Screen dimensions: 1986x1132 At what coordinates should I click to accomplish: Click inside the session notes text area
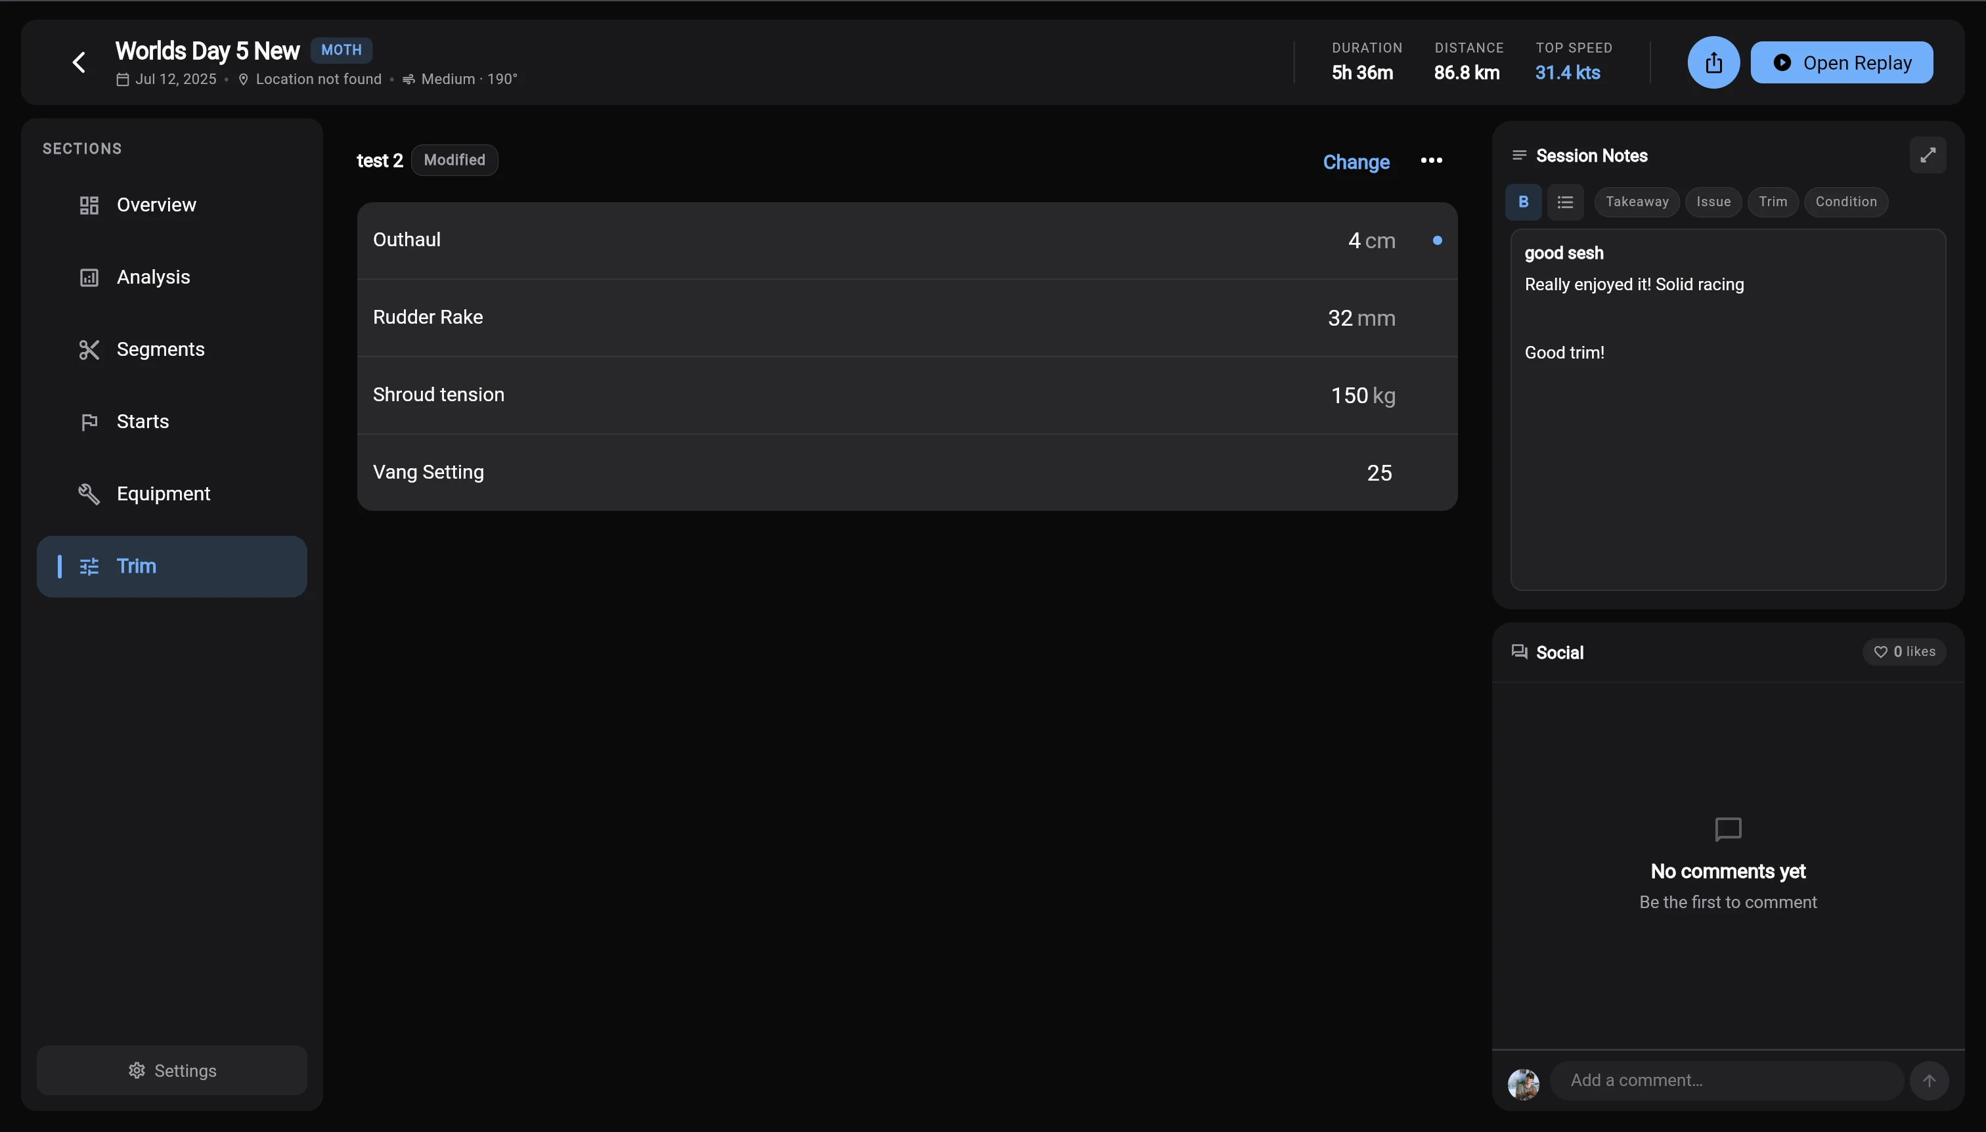tap(1728, 410)
